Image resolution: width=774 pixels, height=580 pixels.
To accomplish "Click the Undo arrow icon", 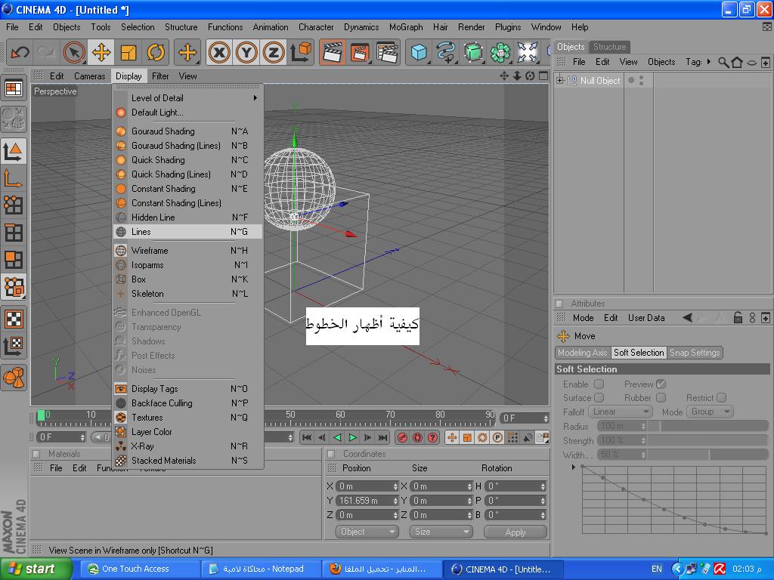I will 20,52.
